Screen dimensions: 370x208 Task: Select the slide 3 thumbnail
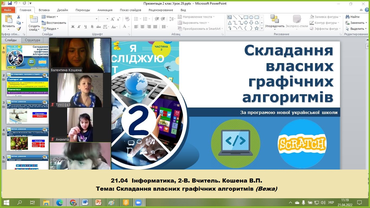(x=27, y=112)
